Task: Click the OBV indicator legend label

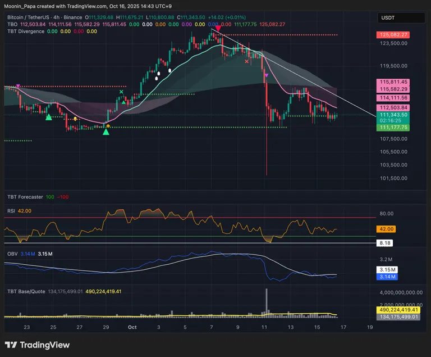Action: click(12, 254)
